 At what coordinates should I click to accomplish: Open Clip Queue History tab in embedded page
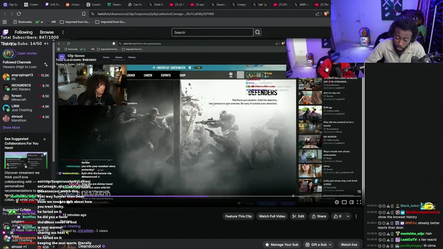click(x=132, y=57)
